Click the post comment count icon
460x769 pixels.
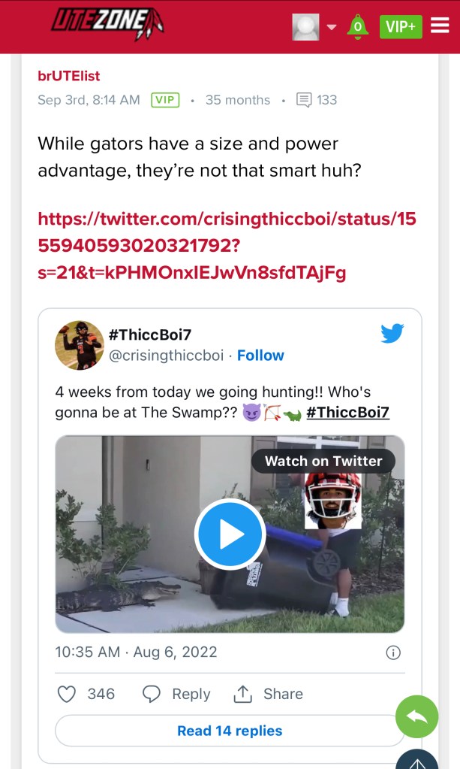coord(304,100)
